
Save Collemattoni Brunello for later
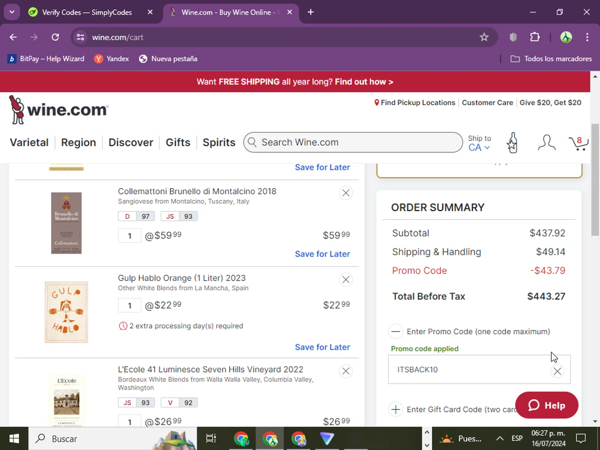(322, 254)
